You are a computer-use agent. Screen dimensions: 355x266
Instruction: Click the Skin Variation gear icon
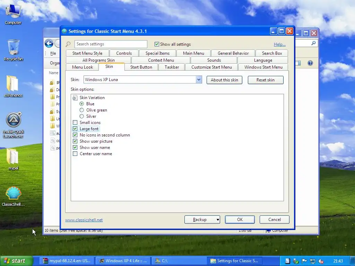pos(75,98)
